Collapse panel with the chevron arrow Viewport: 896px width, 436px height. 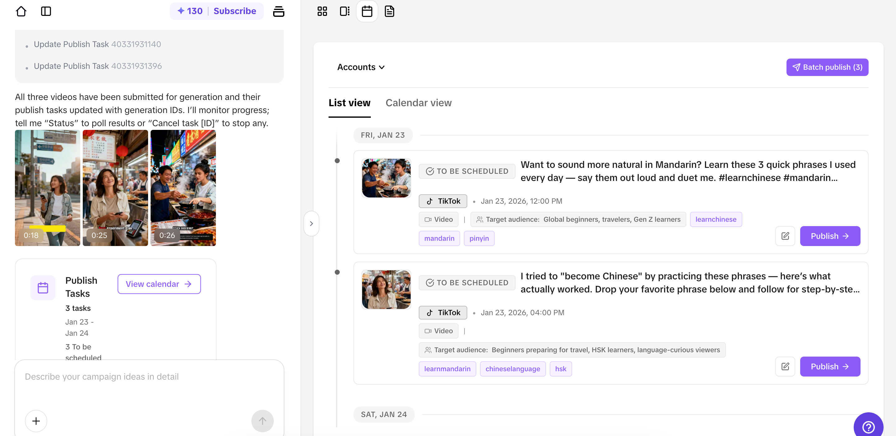coord(311,224)
